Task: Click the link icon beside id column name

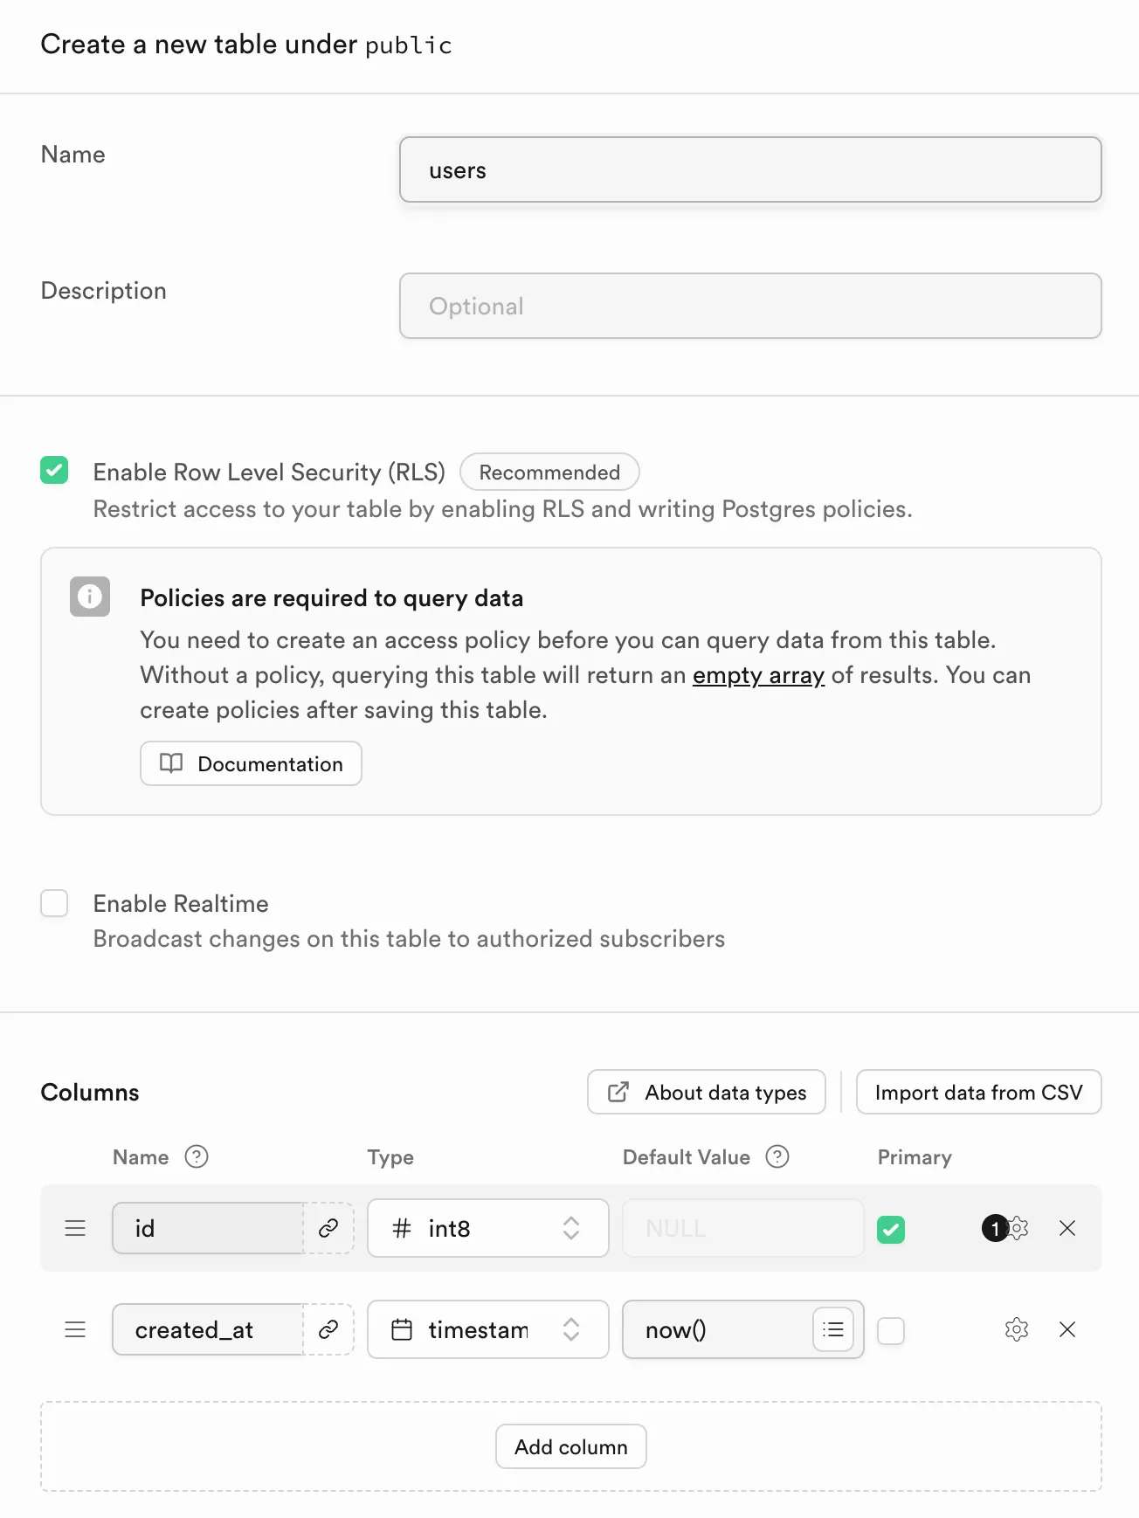Action: coord(328,1228)
